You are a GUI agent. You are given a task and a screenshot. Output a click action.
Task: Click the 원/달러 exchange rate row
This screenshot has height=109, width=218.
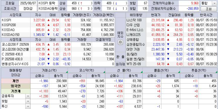(172, 54)
